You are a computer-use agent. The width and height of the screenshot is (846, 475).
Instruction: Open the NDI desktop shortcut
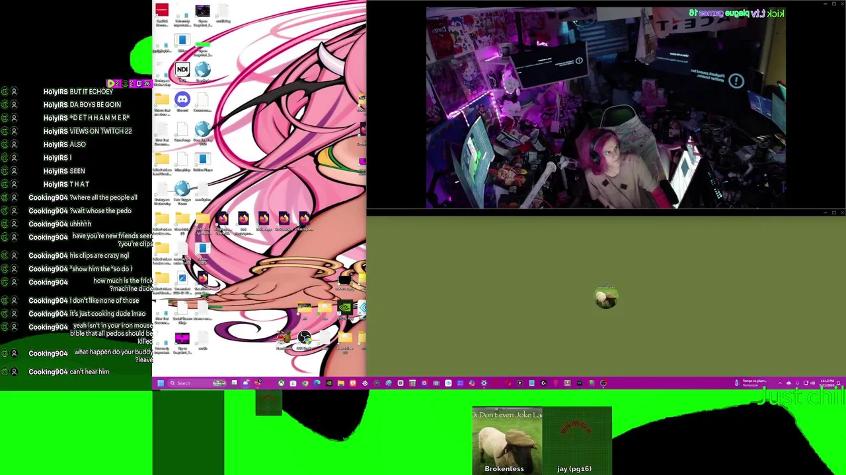pos(182,71)
